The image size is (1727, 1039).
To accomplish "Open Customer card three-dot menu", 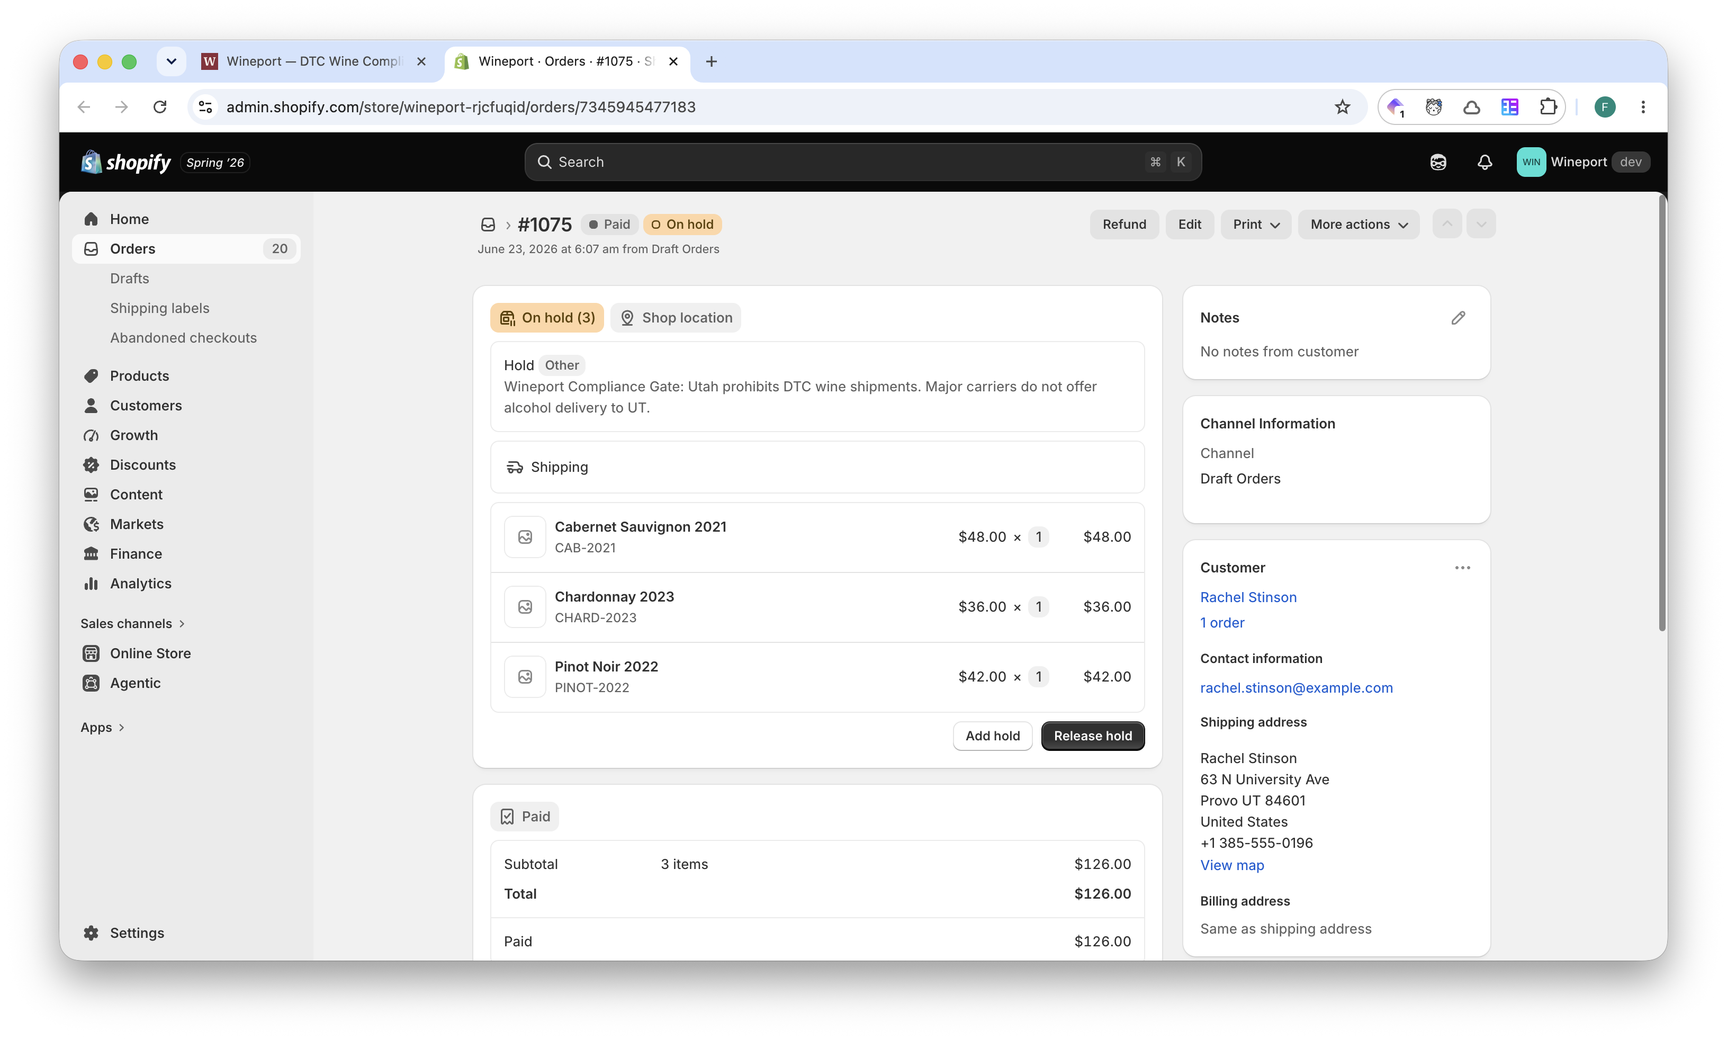I will coord(1462,568).
